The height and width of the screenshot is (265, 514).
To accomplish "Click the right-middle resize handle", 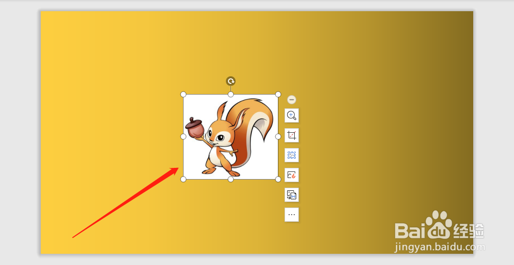I will pos(278,136).
